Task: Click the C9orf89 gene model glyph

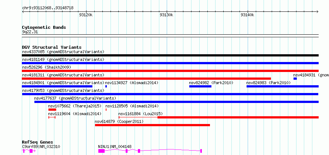Action: [29, 151]
